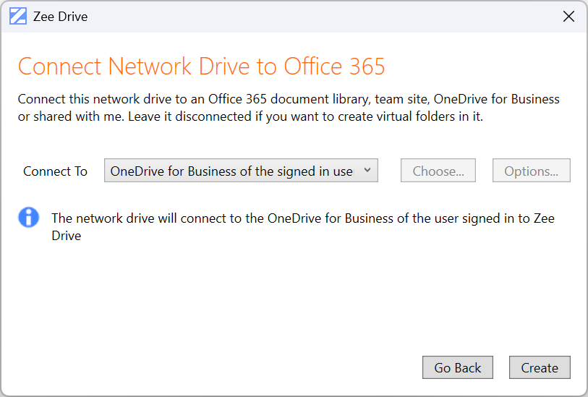
Task: Click the 'or shared with me' description line
Action: [x=250, y=116]
